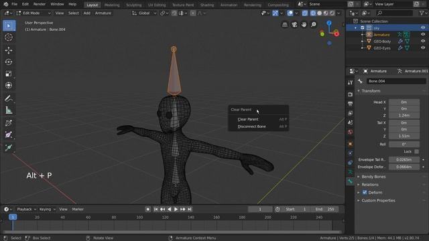429x241 pixels.
Task: Select the Measure tool
Action: tap(9, 110)
